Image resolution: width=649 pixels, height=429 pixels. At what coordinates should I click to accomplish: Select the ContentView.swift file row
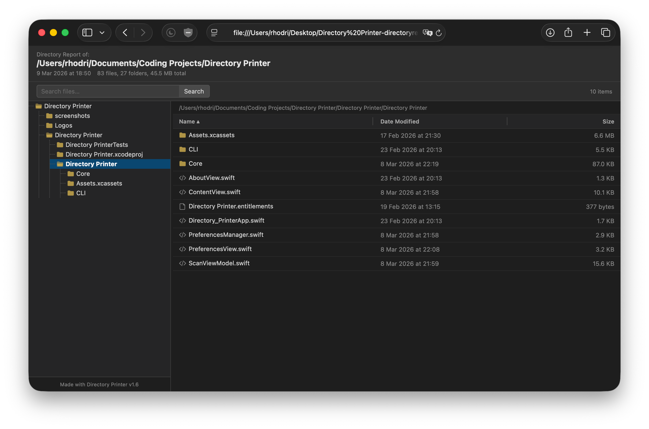pos(396,192)
